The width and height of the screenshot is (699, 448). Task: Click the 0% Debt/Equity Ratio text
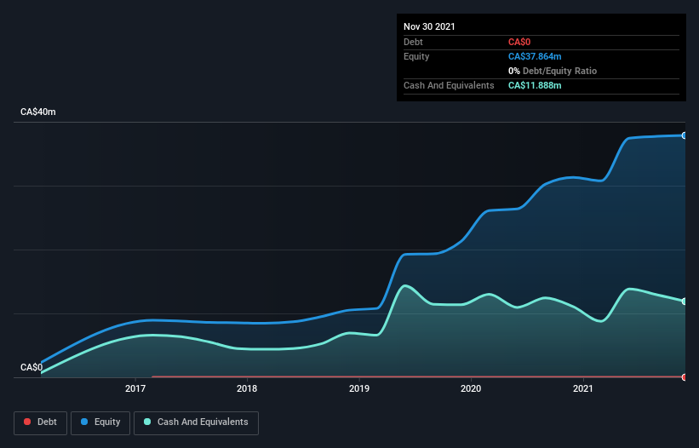coord(553,71)
